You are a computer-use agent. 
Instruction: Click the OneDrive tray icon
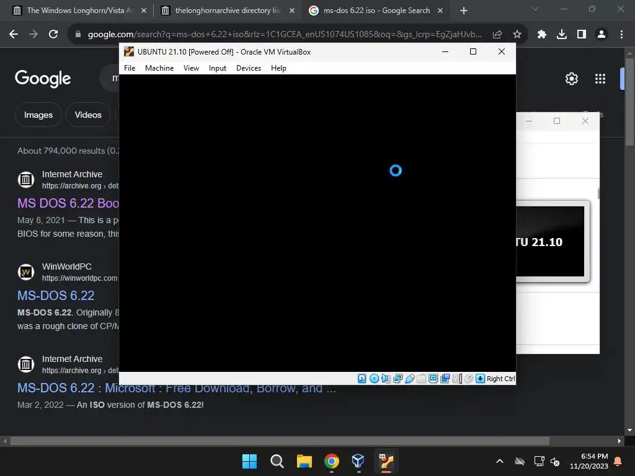point(520,461)
